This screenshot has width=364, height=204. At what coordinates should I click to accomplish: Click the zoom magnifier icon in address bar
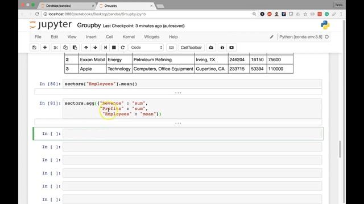coord(254,14)
